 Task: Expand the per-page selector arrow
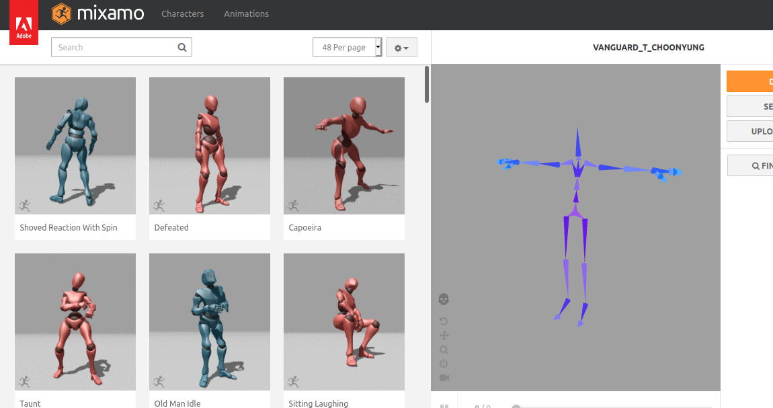378,47
